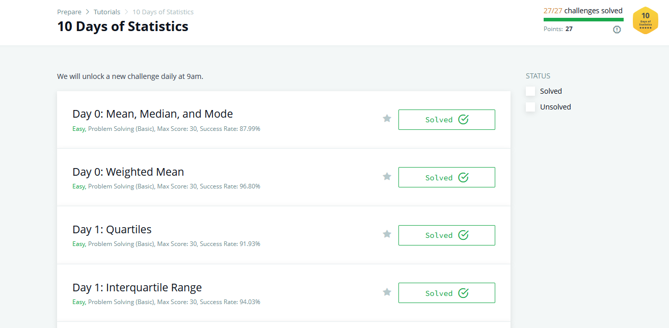
Task: Click the 10 Days of Statistics badge
Action: (645, 20)
